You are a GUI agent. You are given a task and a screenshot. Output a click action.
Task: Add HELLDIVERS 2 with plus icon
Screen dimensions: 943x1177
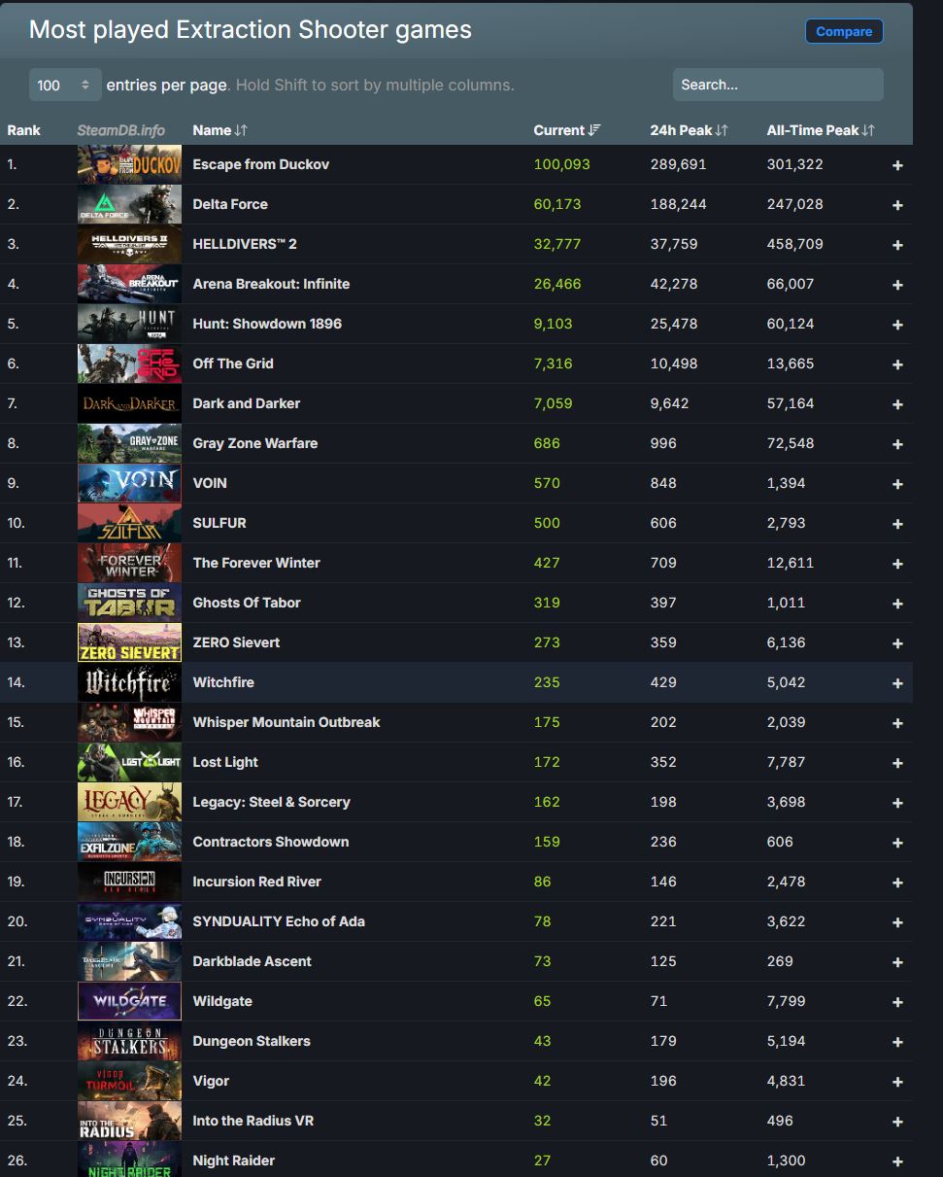(897, 245)
